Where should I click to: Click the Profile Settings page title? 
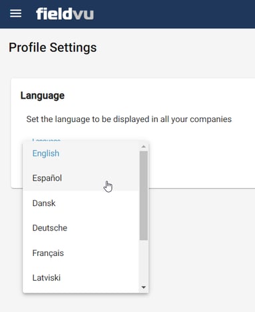click(53, 47)
